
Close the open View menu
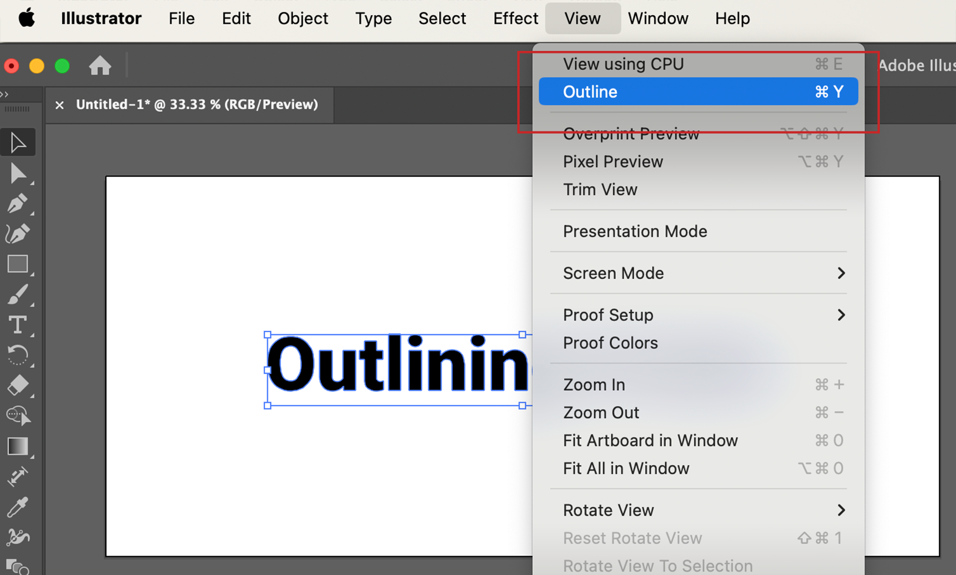583,19
